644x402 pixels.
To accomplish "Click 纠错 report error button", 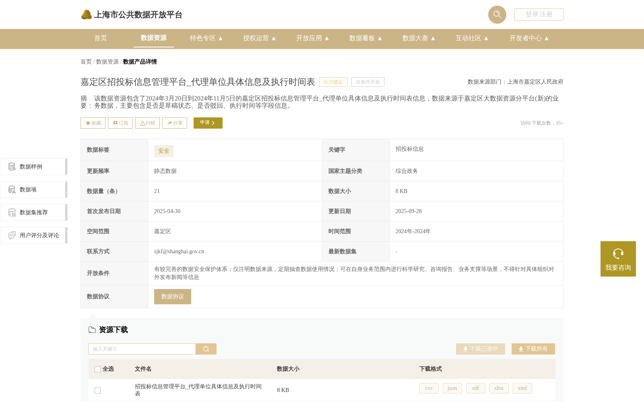I will point(147,123).
